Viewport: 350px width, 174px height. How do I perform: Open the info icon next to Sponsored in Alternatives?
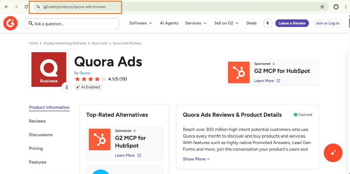[x=134, y=131]
